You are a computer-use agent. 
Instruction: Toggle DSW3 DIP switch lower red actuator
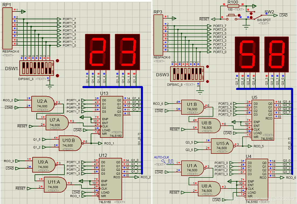point(207,81)
